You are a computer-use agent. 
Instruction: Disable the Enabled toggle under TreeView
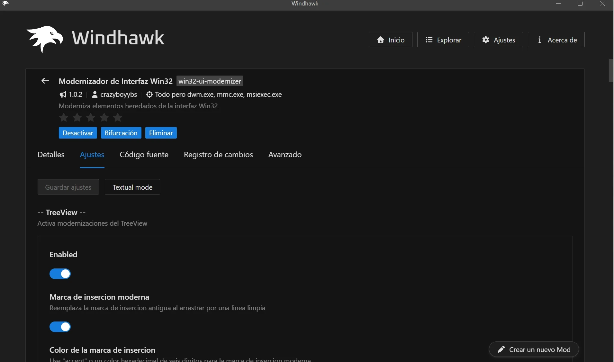[x=60, y=274]
